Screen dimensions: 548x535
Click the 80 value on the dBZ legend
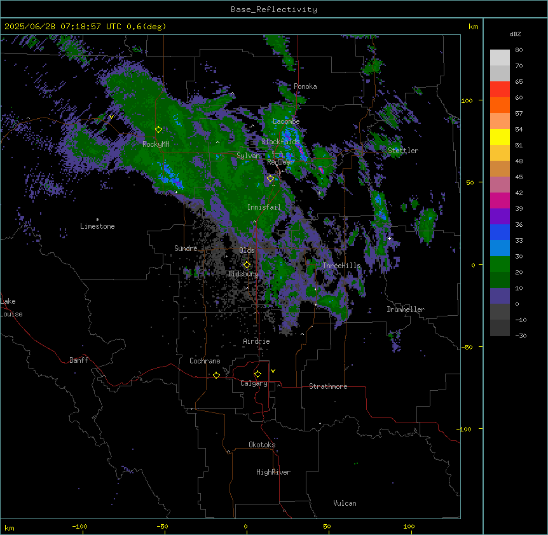tap(519, 50)
